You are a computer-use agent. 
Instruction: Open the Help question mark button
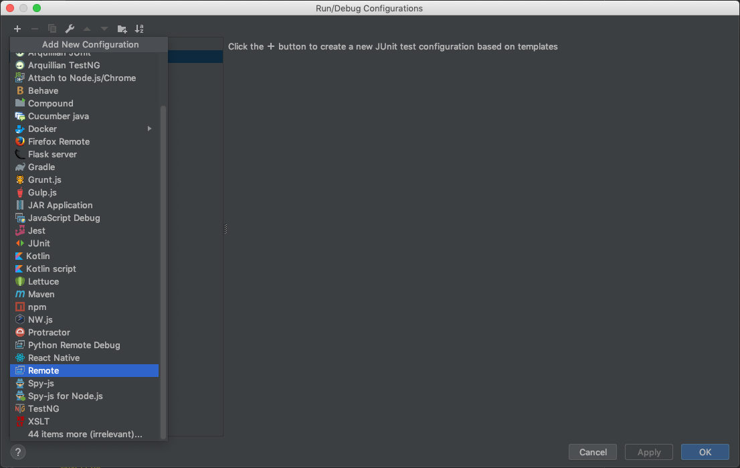tap(18, 452)
